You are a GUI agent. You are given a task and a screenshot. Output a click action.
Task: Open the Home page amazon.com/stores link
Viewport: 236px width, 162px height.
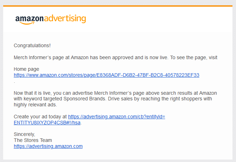pyautogui.click(x=107, y=75)
